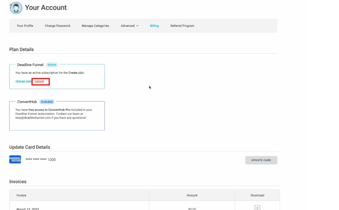Click the account avatar icon
Image resolution: width=339 pixels, height=210 pixels.
[x=16, y=8]
